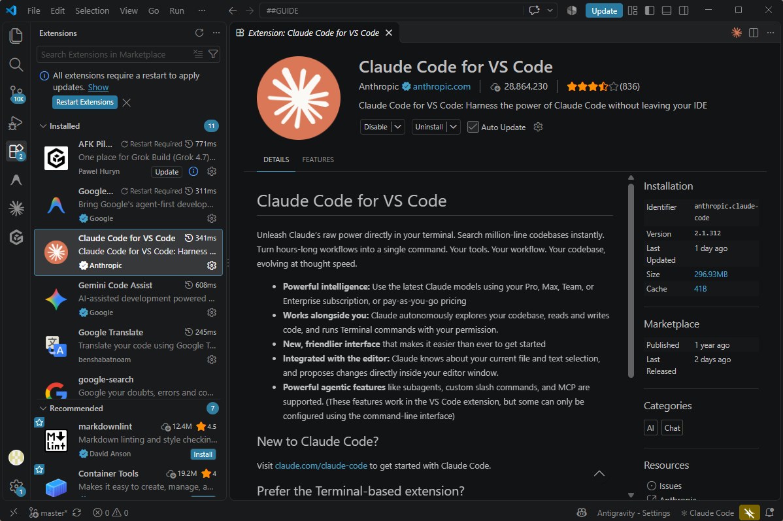
Task: Collapse the Recommended extensions section
Action: point(43,408)
